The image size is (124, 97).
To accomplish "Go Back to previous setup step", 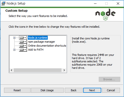I will 74,90.
